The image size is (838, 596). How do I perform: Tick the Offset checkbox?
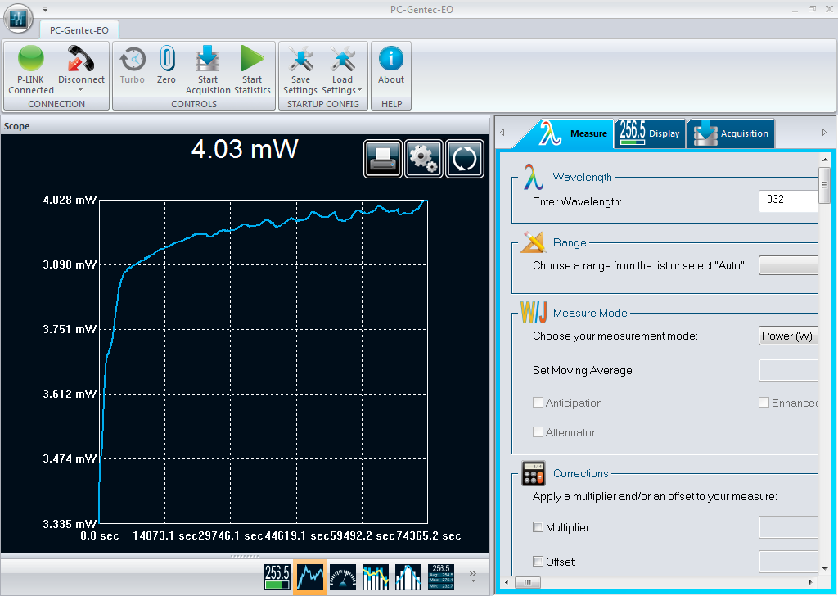(538, 562)
